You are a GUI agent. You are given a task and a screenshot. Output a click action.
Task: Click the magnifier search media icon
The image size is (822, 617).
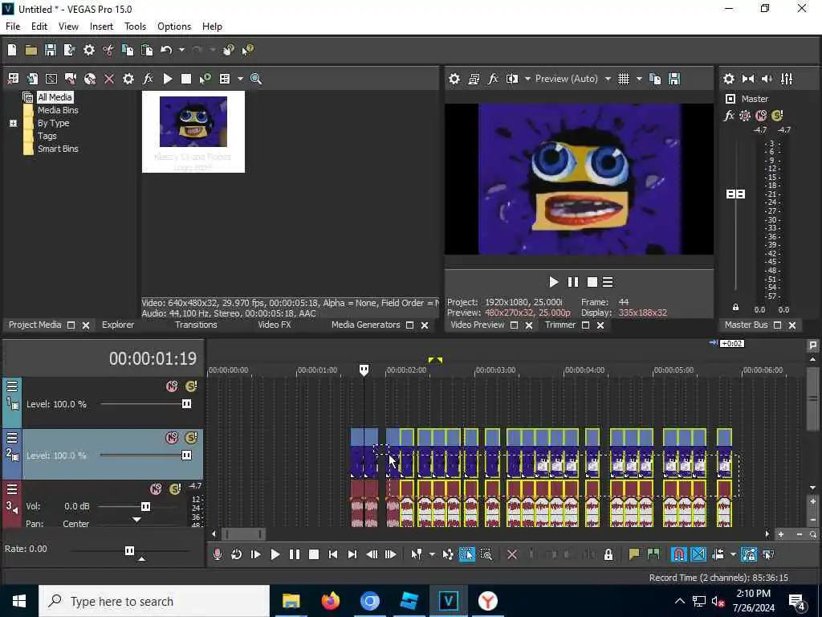pos(256,79)
